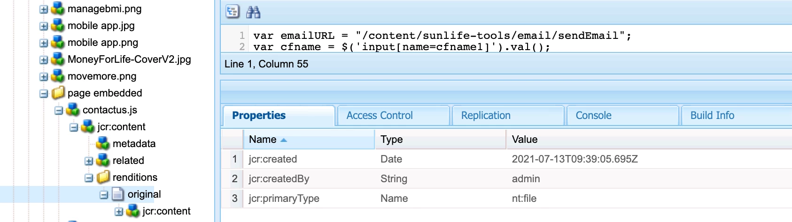This screenshot has width=792, height=222.
Task: Collapse the contactus.js node
Action: (x=59, y=111)
